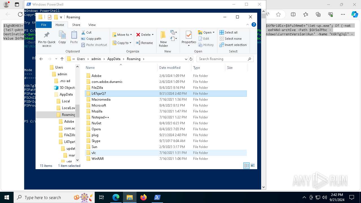Click Select none in ribbon
Image resolution: width=361 pixels, height=203 pixels.
click(230, 39)
